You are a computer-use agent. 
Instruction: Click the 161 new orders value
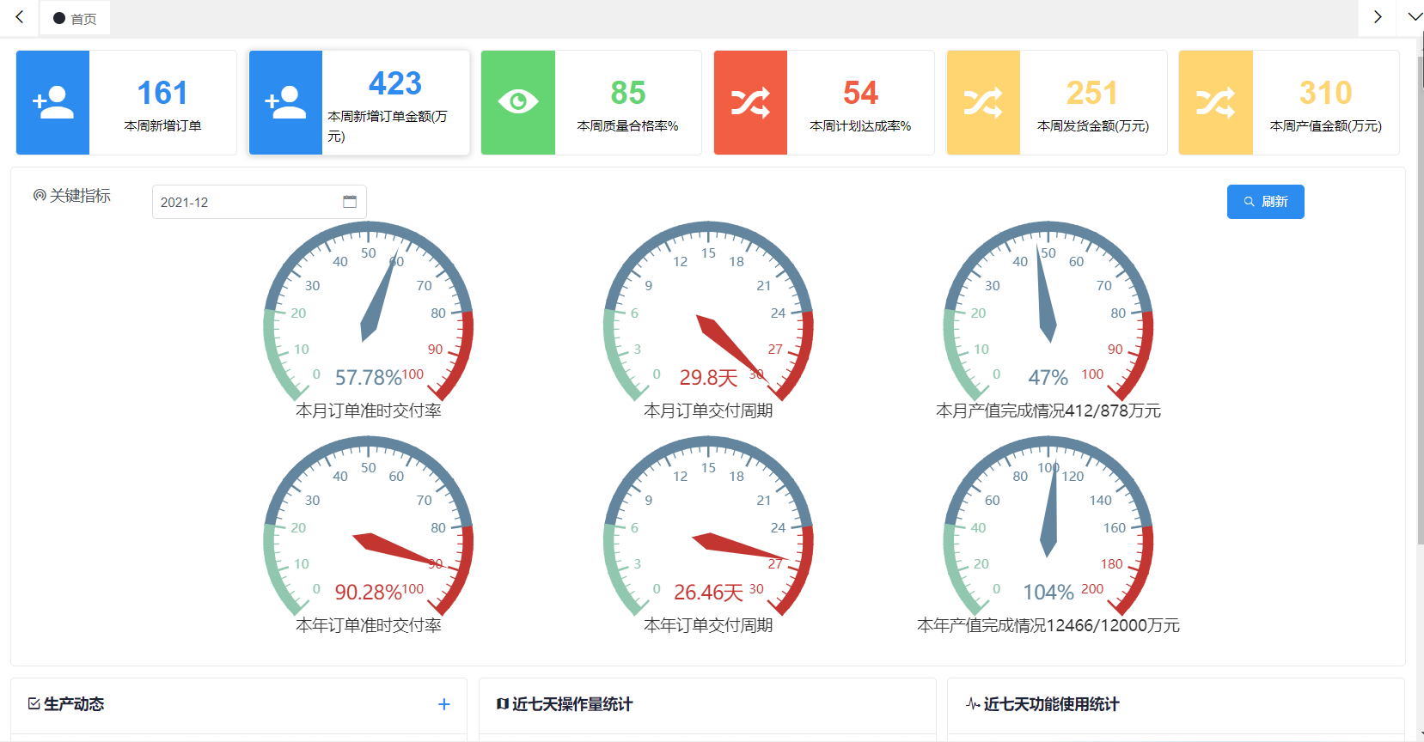162,93
